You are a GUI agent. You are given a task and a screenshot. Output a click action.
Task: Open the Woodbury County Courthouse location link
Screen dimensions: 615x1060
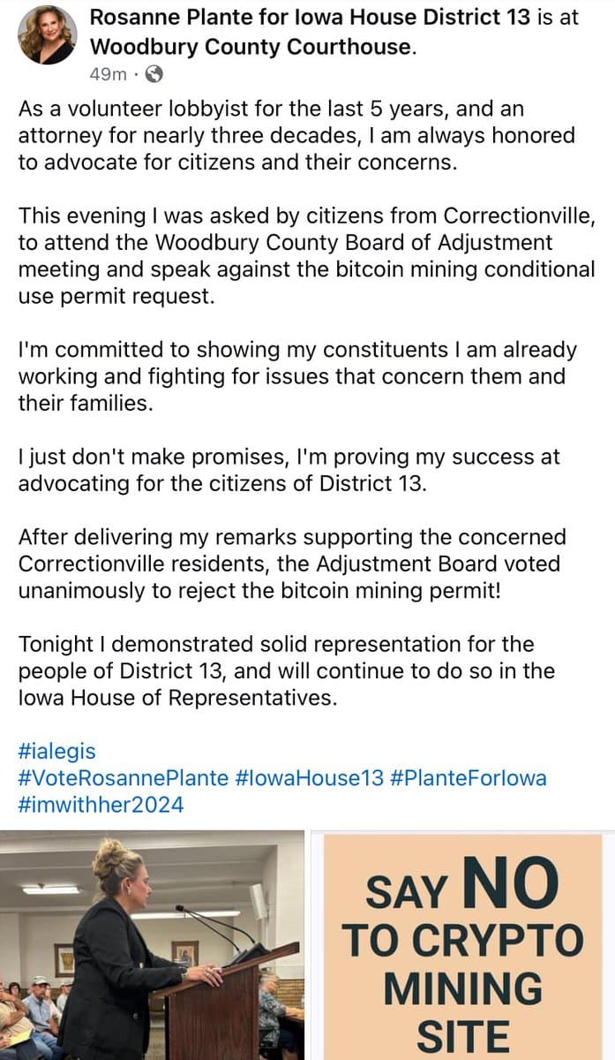tap(251, 47)
